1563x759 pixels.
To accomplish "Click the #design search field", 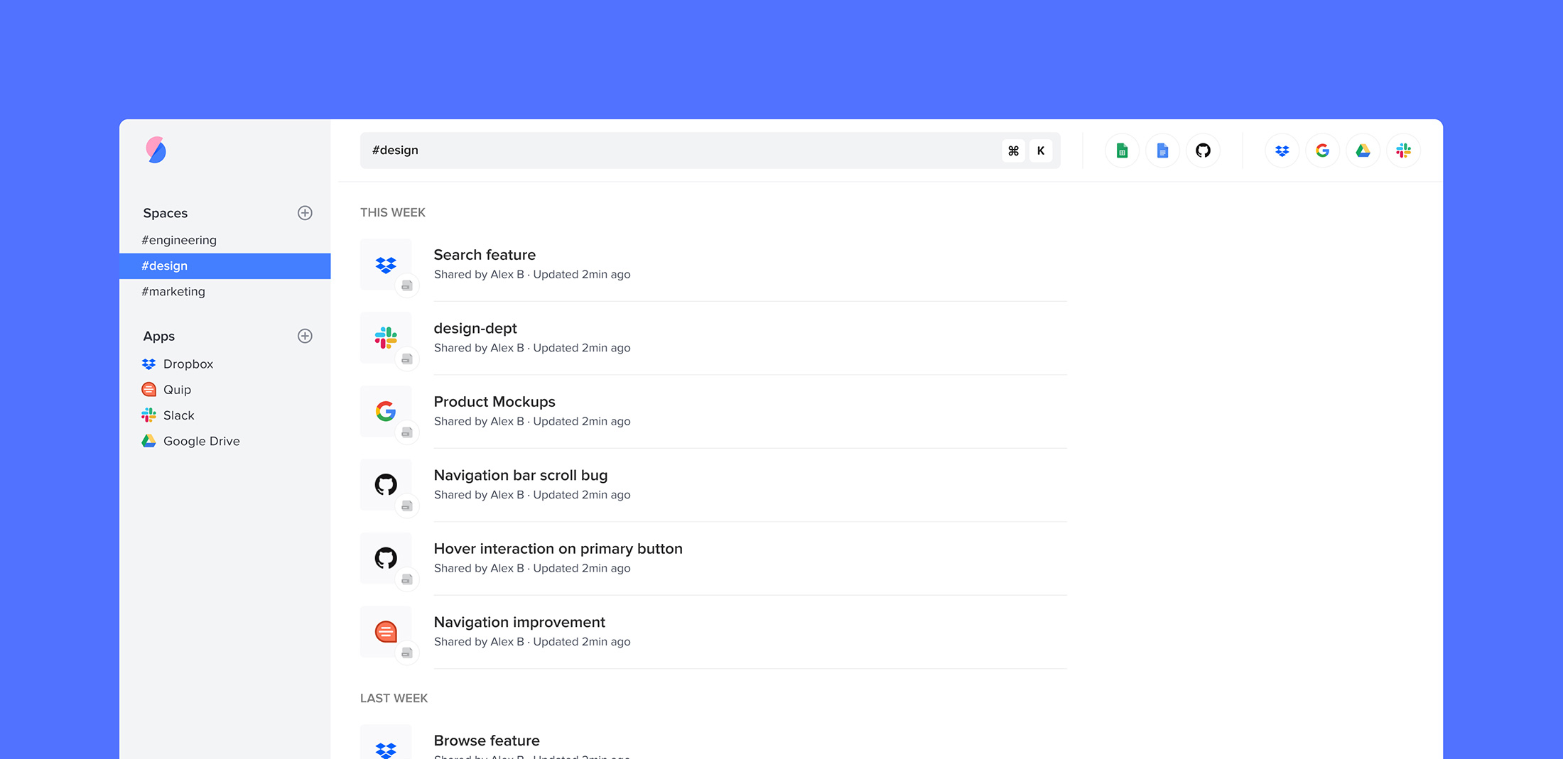I will [710, 151].
